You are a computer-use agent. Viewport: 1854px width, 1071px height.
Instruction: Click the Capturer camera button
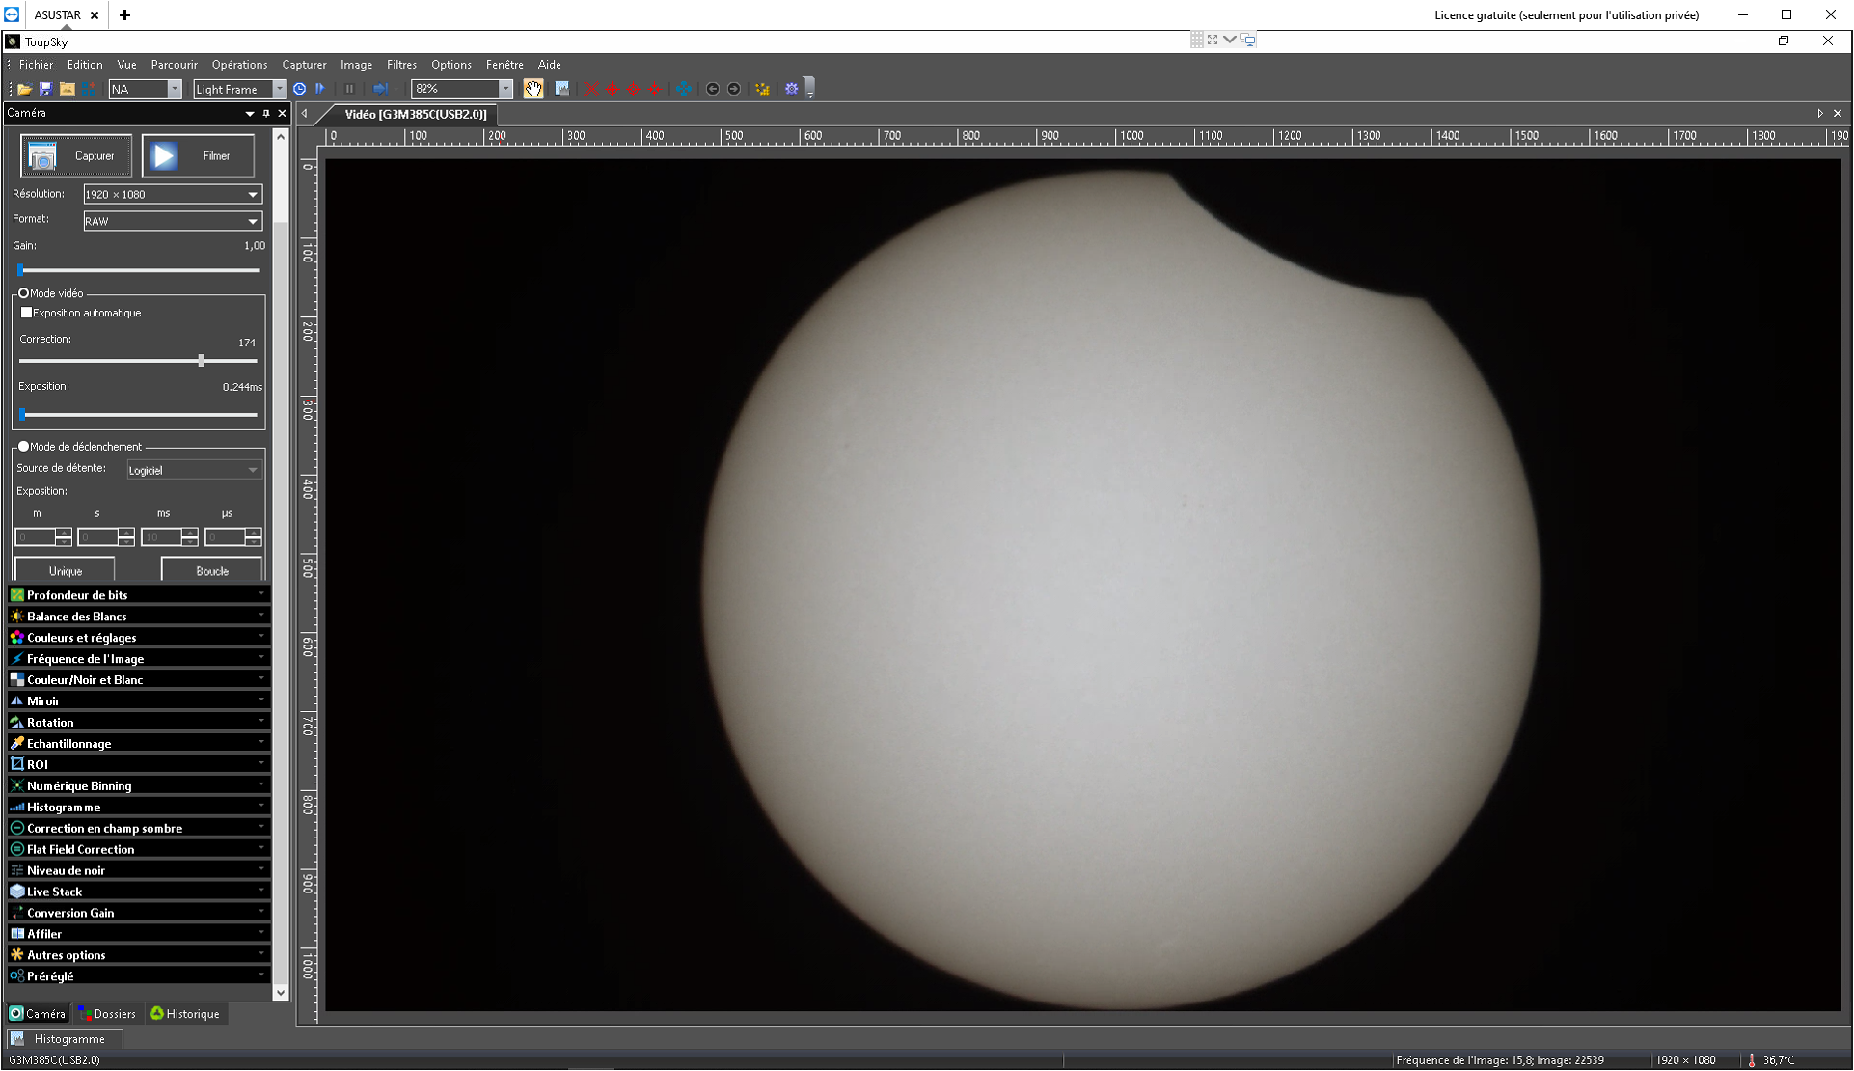point(76,155)
